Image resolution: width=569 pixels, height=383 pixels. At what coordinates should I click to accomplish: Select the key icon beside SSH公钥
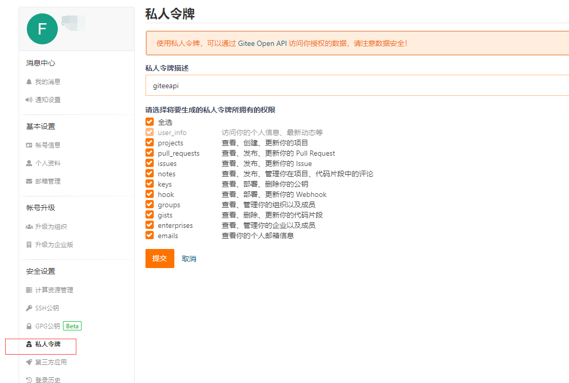pos(29,308)
